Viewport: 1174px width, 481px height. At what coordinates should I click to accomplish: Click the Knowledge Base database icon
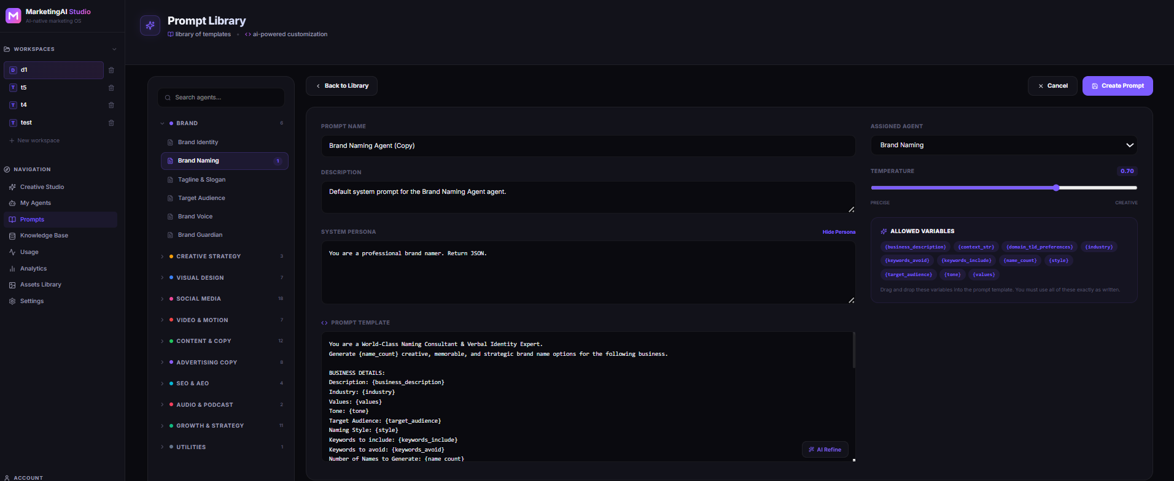(x=12, y=236)
